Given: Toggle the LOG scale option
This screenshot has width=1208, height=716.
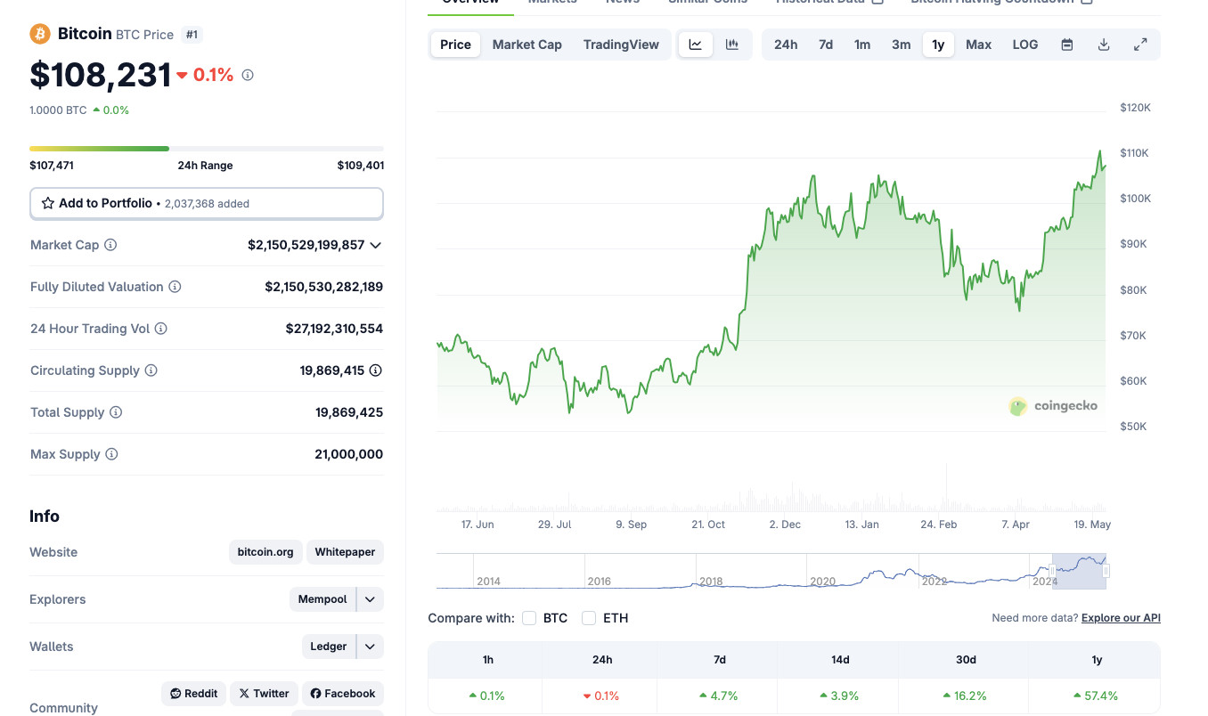Looking at the screenshot, I should click(1025, 45).
